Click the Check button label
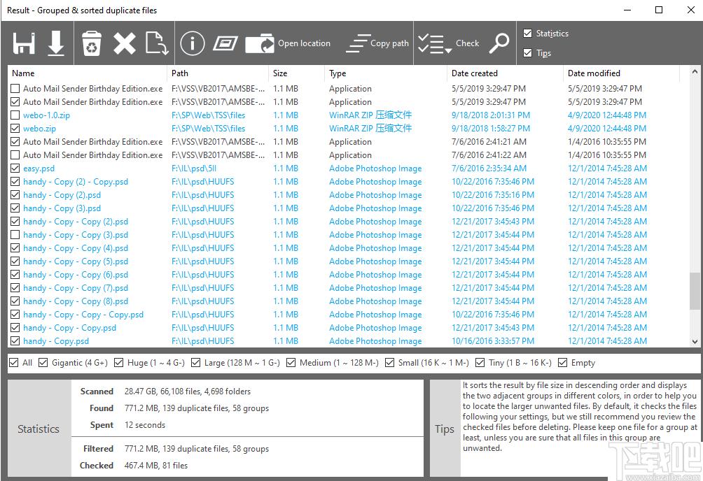This screenshot has height=481, width=703. point(467,43)
